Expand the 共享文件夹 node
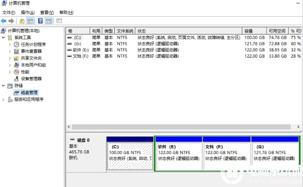303x187 pixels. 10,58
